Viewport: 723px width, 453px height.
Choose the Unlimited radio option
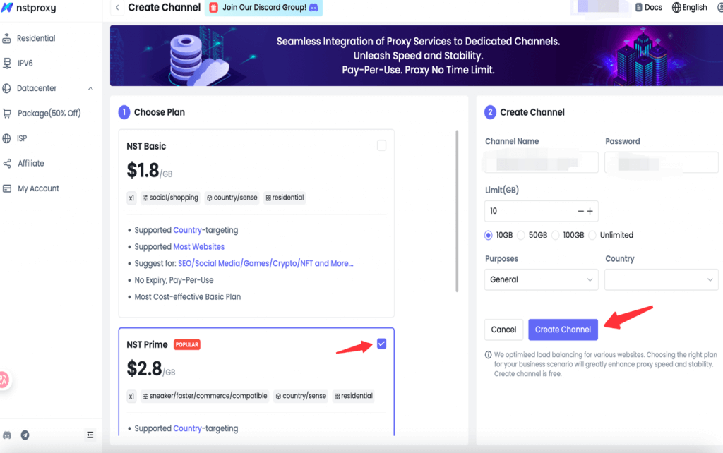592,235
